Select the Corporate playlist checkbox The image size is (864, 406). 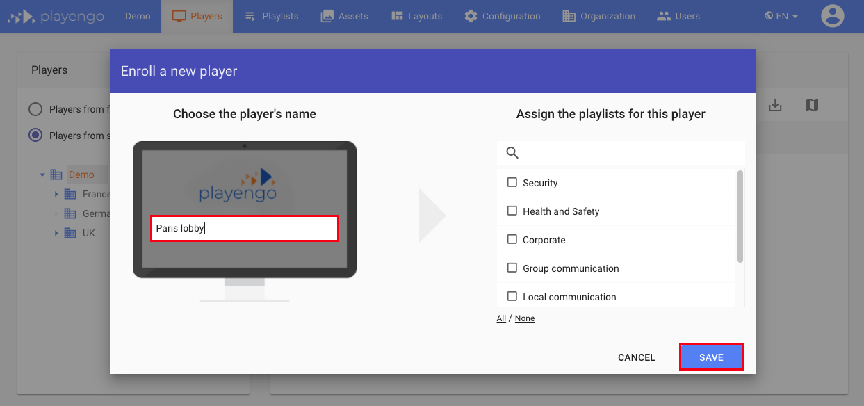pyautogui.click(x=512, y=239)
